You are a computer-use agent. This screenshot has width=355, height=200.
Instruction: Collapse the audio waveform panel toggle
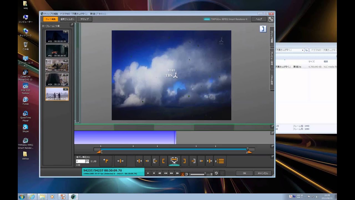[272, 133]
